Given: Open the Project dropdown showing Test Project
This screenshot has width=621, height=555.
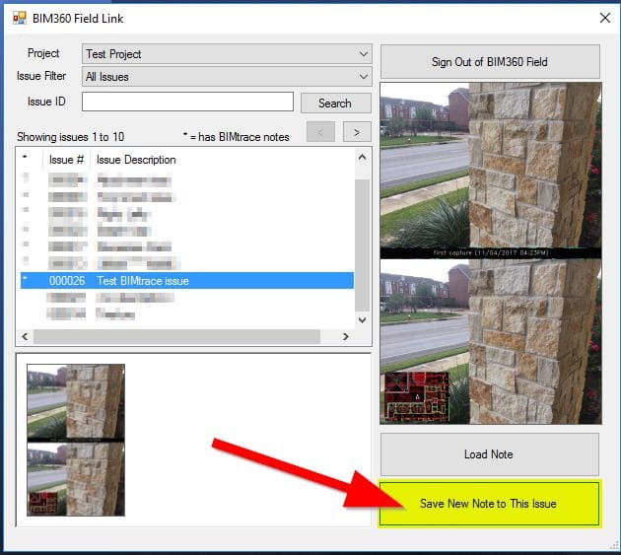Looking at the screenshot, I should click(x=227, y=54).
